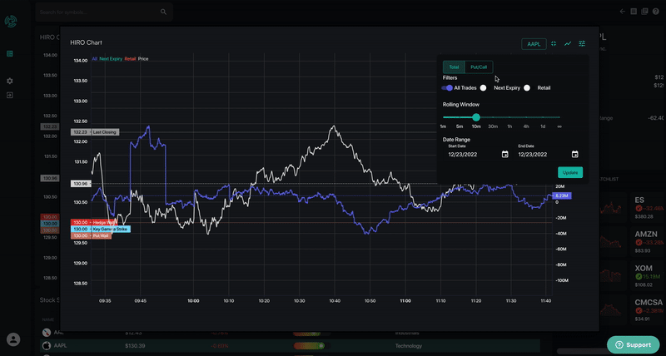Click the back arrow icon at top right
The height and width of the screenshot is (356, 666).
pos(622,12)
